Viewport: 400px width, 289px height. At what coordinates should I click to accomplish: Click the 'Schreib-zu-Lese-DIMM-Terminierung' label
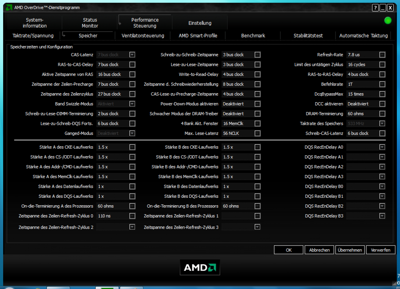(59, 114)
